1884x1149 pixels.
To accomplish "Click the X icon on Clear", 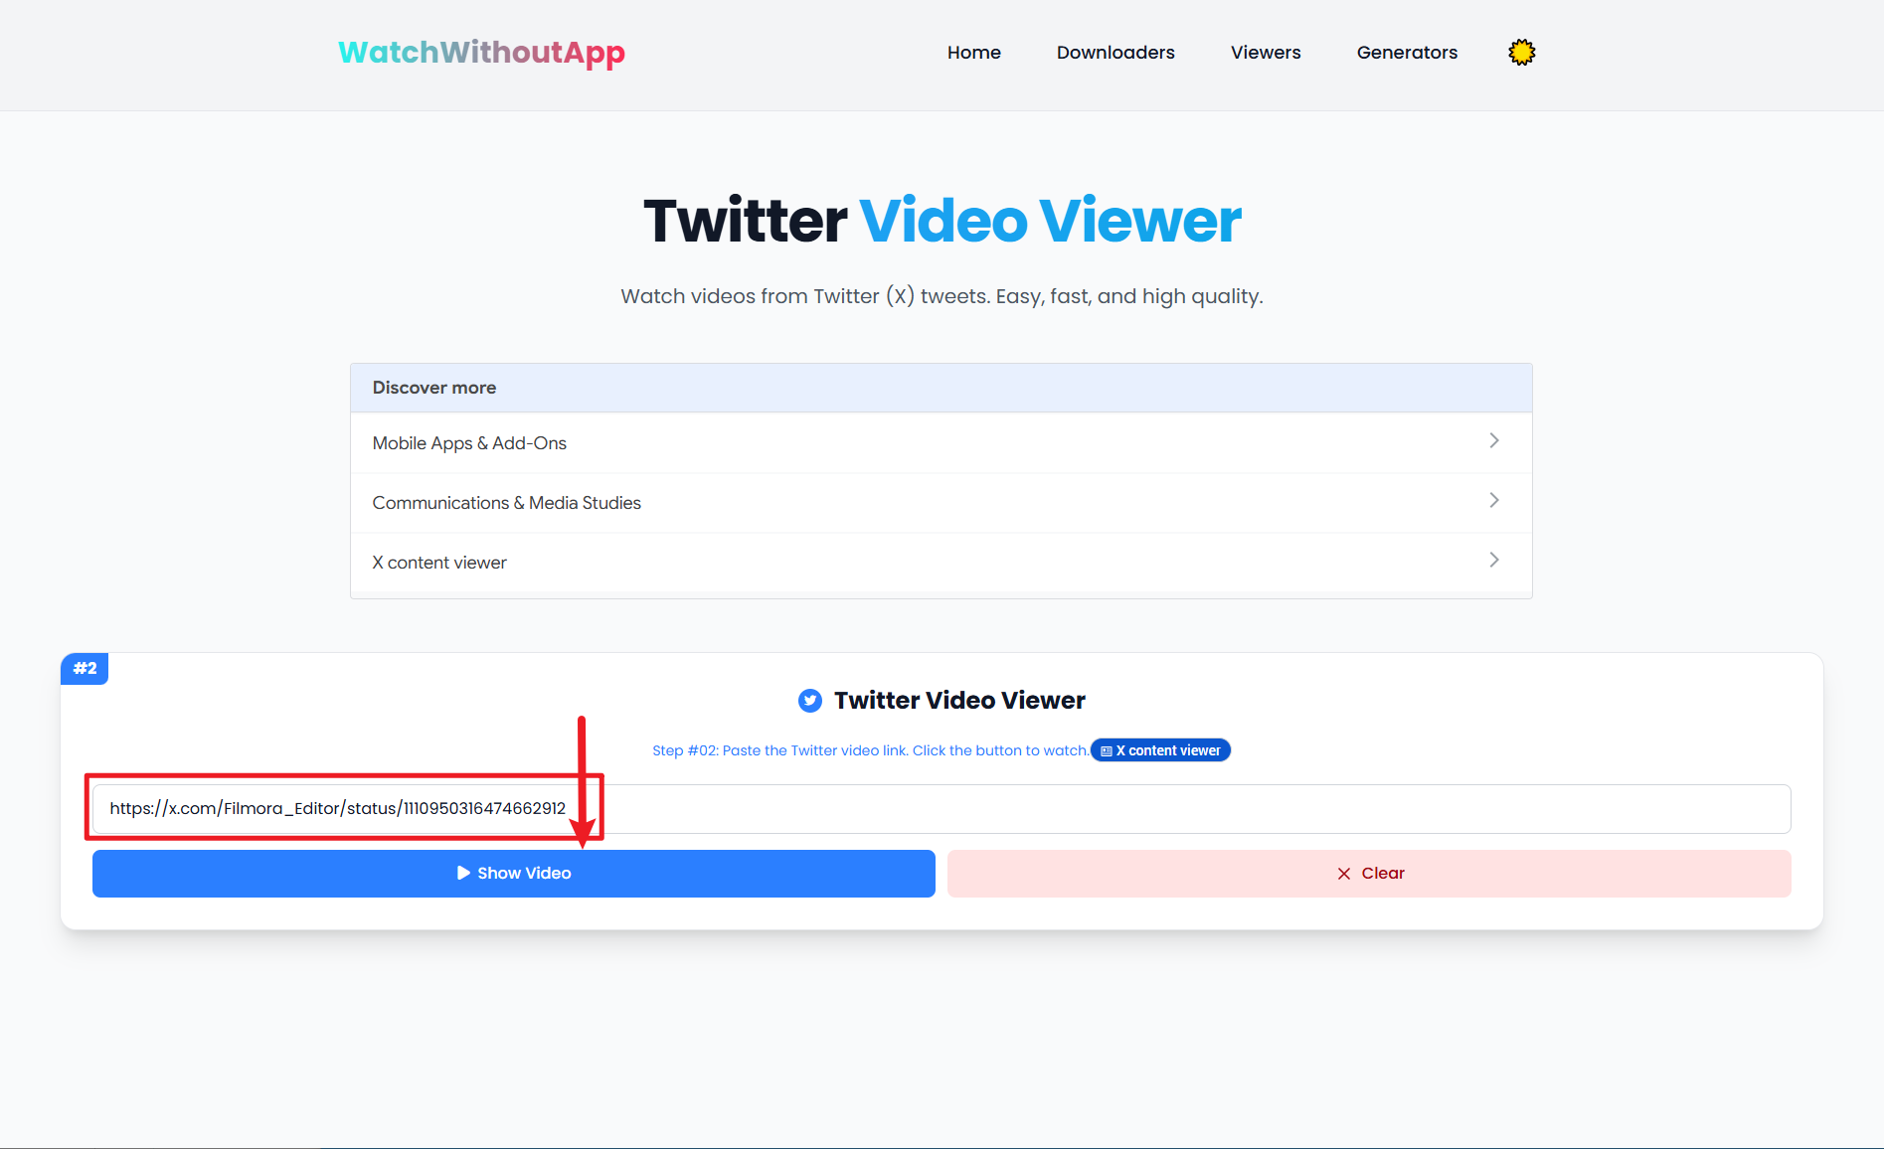I will (x=1344, y=874).
